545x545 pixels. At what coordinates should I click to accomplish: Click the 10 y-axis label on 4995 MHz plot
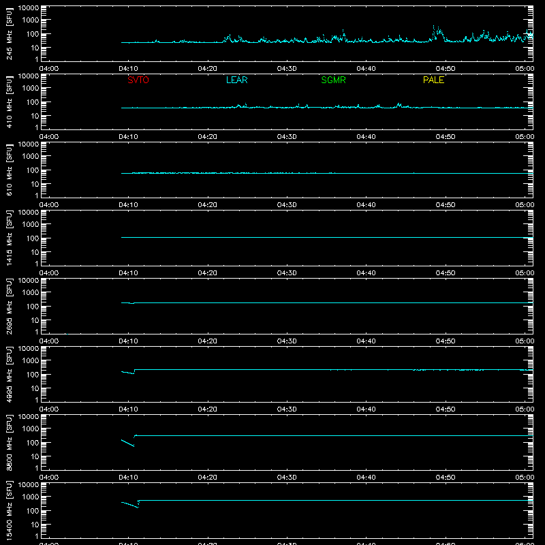pyautogui.click(x=35, y=388)
